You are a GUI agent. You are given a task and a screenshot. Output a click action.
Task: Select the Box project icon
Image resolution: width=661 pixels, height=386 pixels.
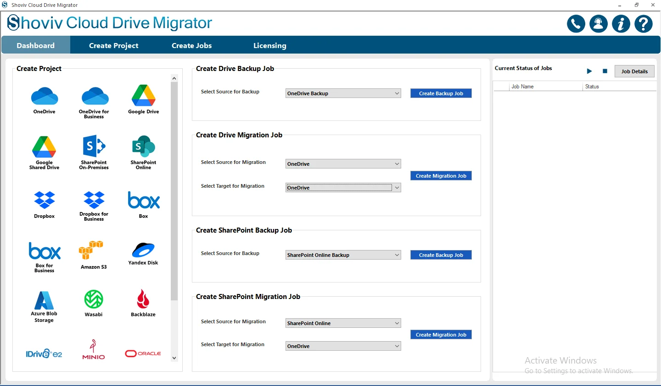[144, 200]
